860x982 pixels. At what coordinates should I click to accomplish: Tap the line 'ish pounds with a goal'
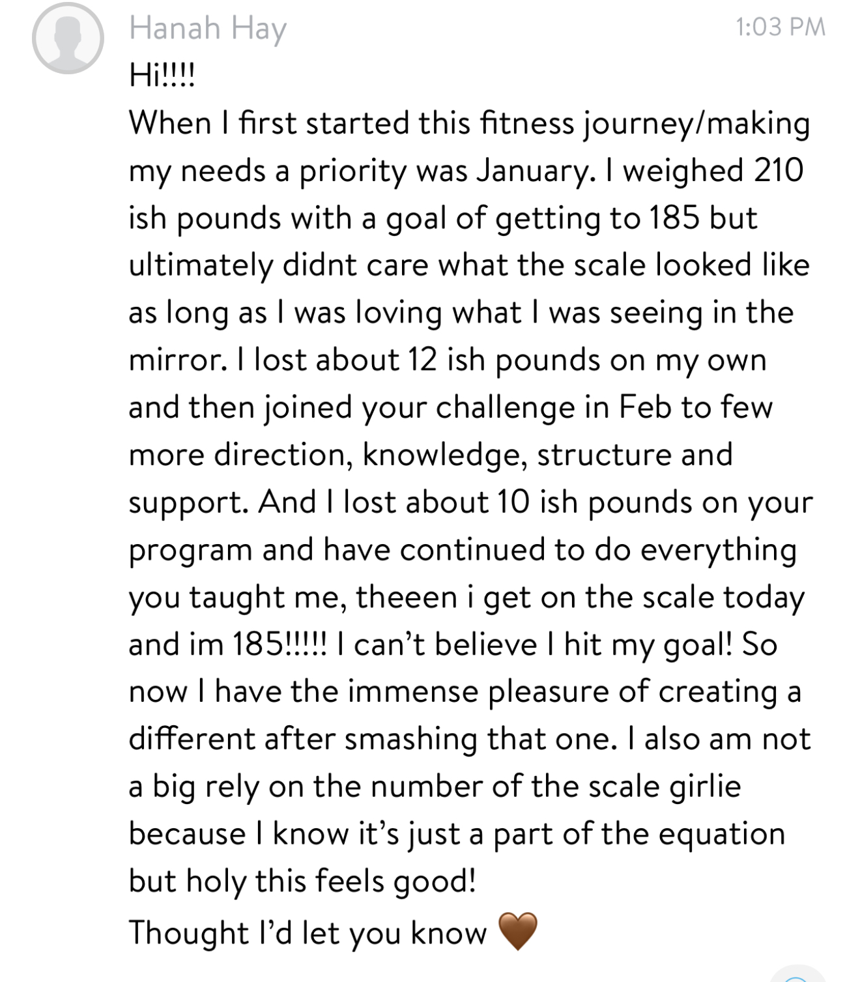point(443,218)
